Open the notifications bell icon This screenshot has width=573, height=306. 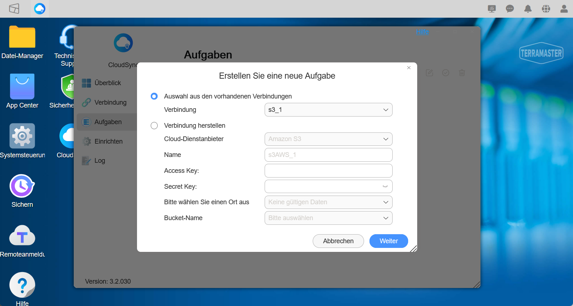528,9
